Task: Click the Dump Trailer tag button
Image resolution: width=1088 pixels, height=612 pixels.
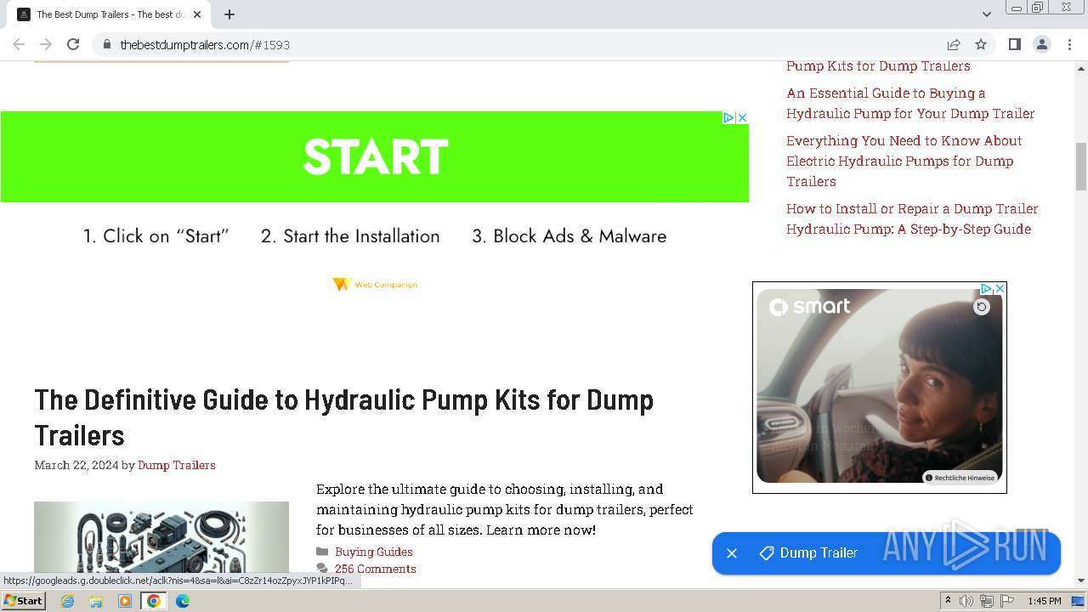Action: pos(808,553)
